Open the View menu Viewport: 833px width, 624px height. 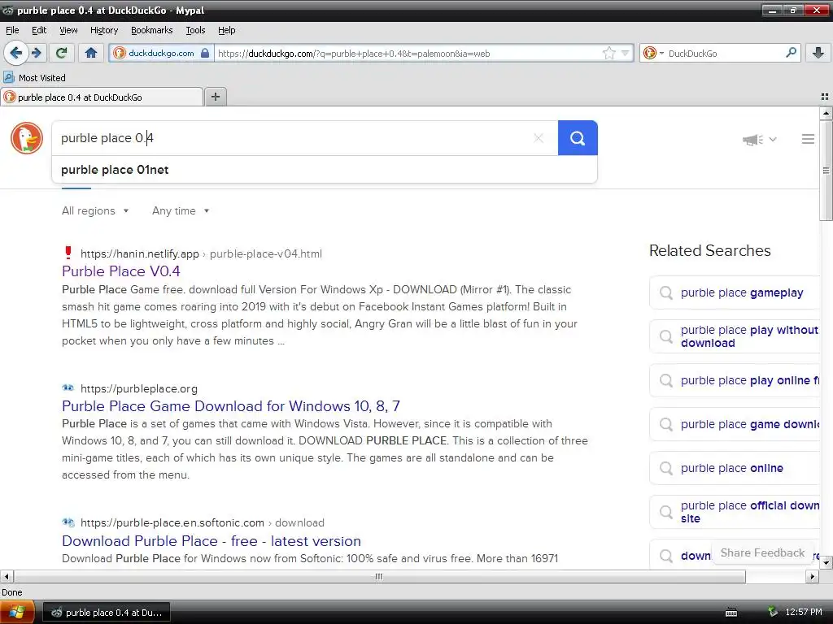coord(68,30)
